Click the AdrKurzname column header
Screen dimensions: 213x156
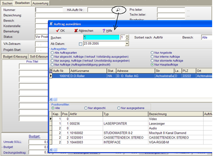(x=88, y=71)
